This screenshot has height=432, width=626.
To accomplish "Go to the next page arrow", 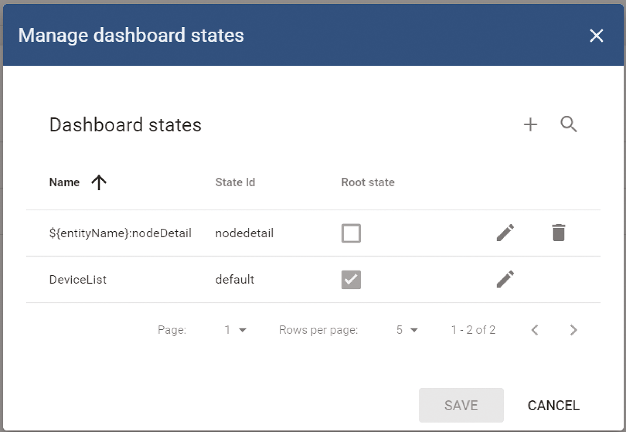I will (573, 330).
